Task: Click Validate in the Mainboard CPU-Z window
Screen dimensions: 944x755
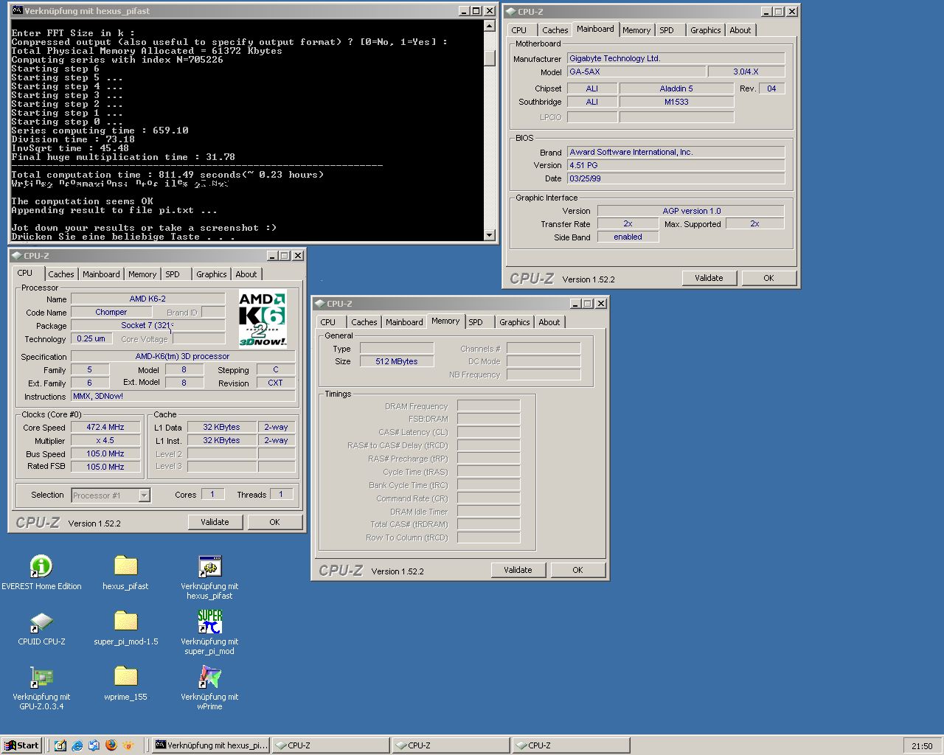Action: point(709,278)
